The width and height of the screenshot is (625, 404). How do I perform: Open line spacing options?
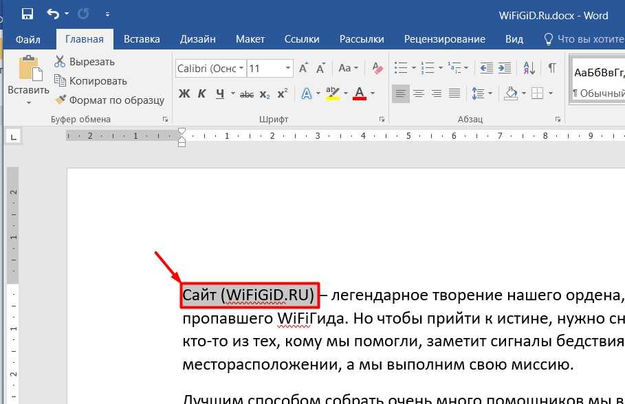pyautogui.click(x=481, y=93)
